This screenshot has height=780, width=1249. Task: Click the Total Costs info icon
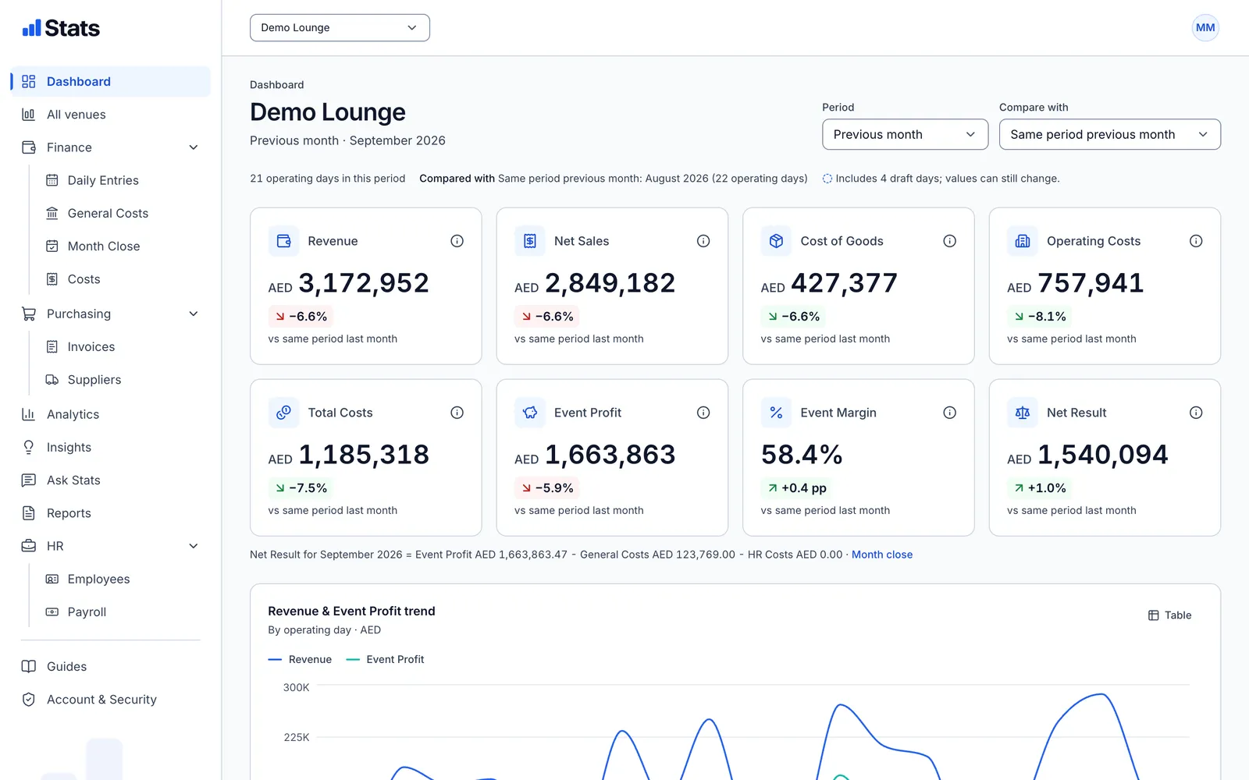pos(457,413)
